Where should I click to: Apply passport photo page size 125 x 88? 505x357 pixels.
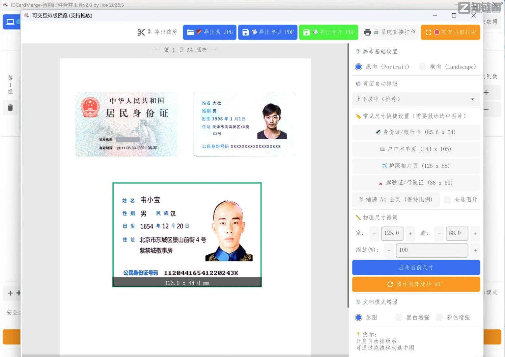click(x=416, y=166)
